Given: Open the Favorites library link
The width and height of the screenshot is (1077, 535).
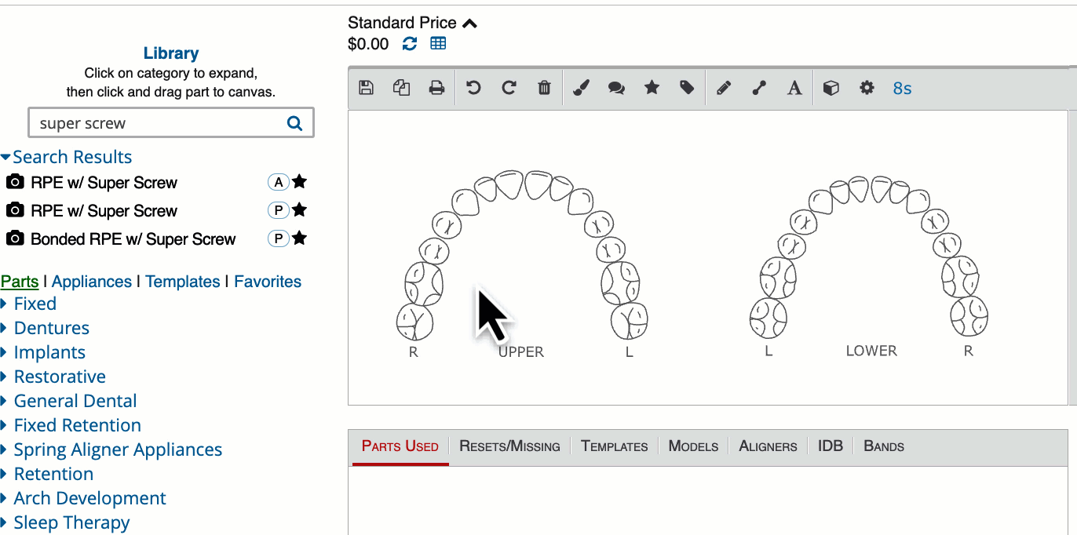Looking at the screenshot, I should [268, 282].
